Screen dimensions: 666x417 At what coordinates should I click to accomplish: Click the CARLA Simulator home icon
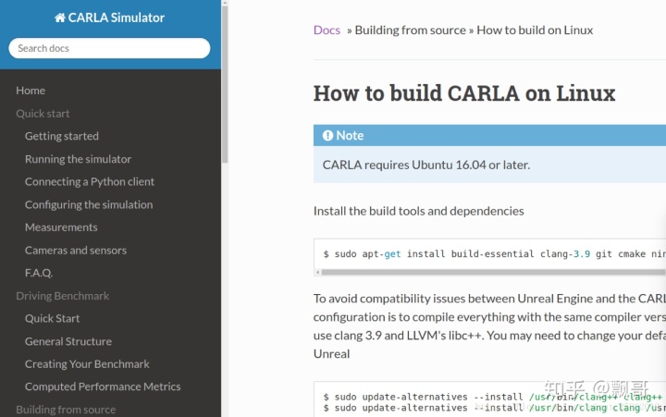(x=60, y=18)
